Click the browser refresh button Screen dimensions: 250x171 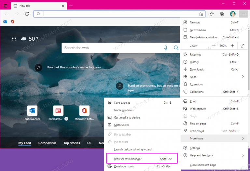[x=27, y=14]
